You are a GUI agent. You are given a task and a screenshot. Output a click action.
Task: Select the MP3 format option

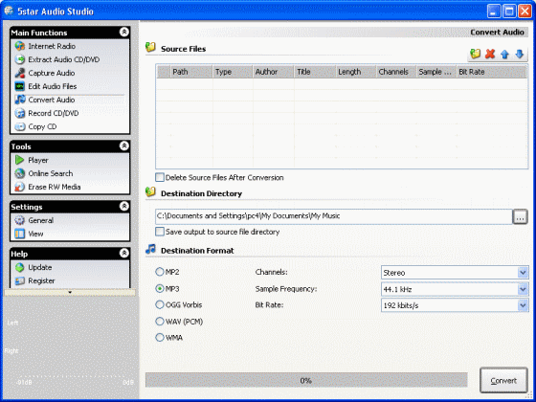160,288
